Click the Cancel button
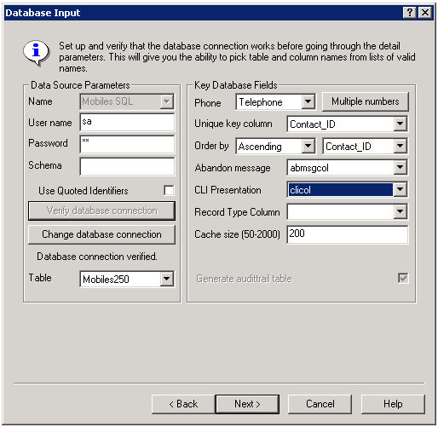Screen dimensions: 438x427 coord(320,404)
